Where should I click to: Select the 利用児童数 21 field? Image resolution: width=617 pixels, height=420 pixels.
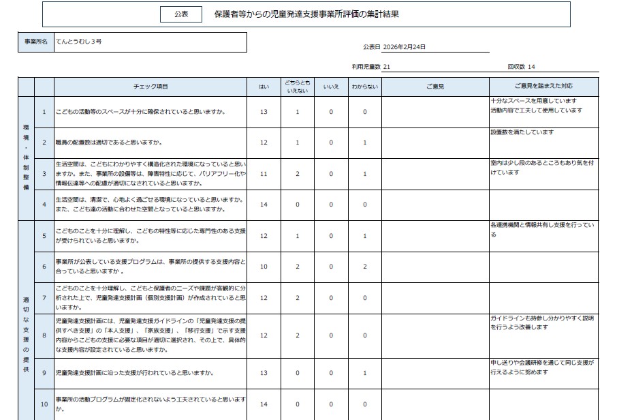coord(371,67)
